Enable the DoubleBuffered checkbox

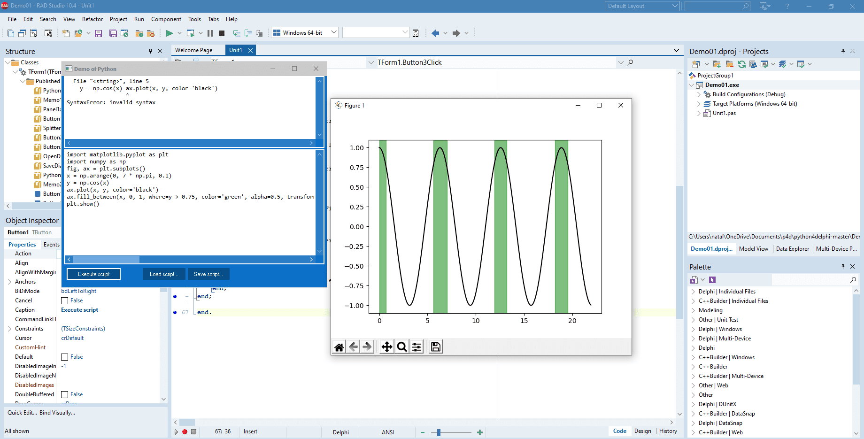(x=65, y=394)
